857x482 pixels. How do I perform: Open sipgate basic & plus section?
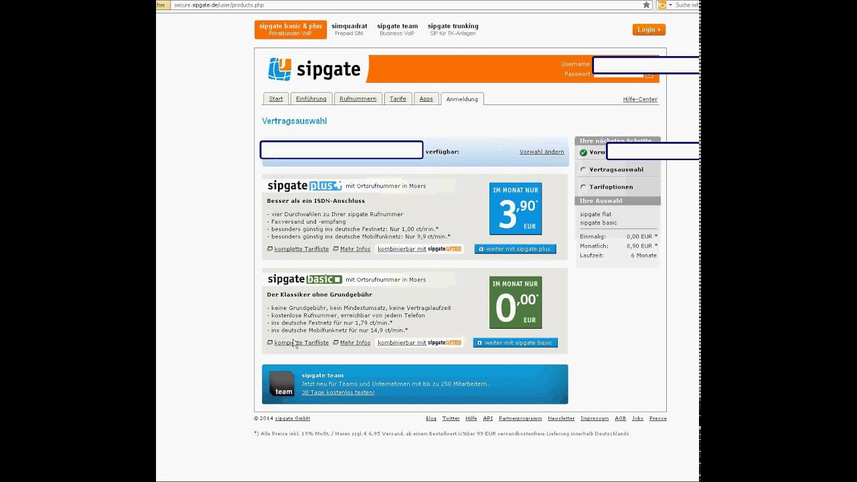point(291,29)
